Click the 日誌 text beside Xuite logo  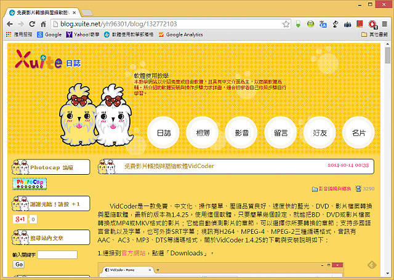73,63
